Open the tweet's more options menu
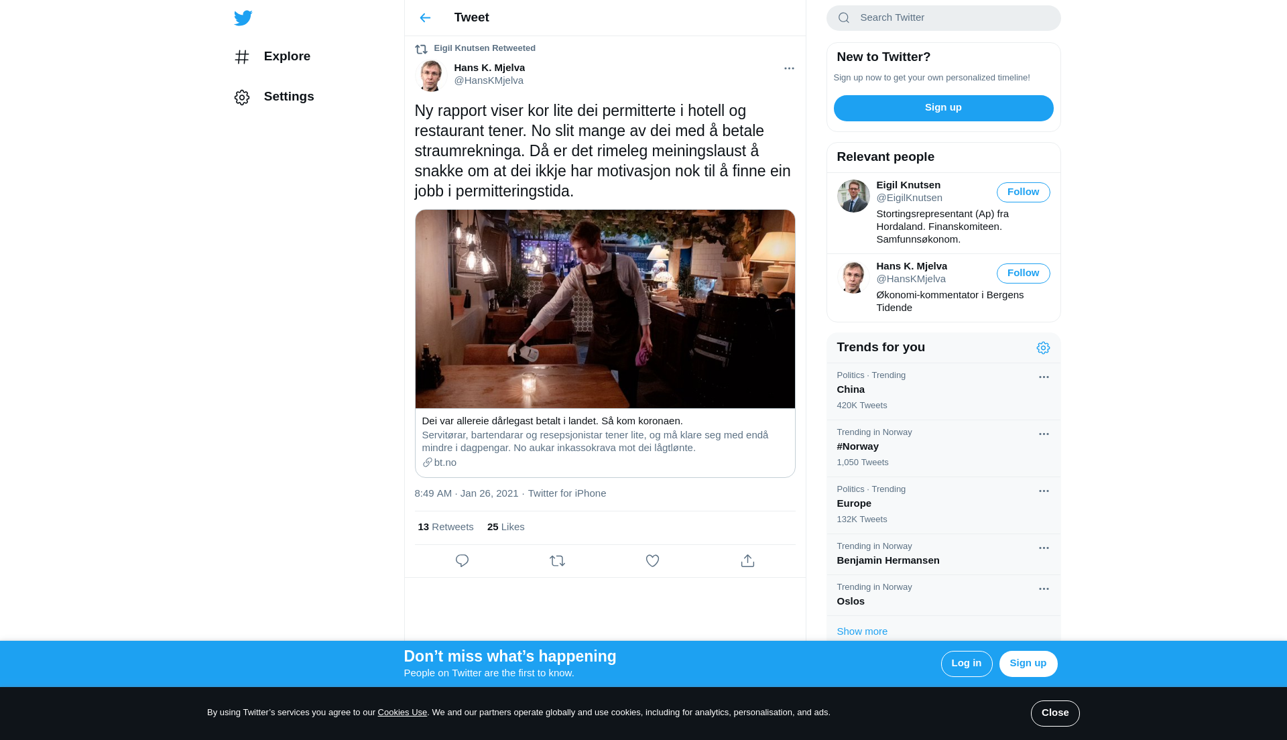The height and width of the screenshot is (740, 1287). click(x=789, y=68)
